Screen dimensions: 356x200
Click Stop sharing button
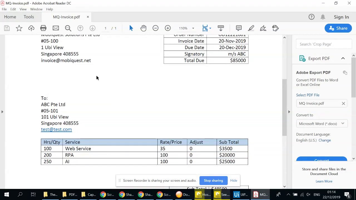[213, 181]
